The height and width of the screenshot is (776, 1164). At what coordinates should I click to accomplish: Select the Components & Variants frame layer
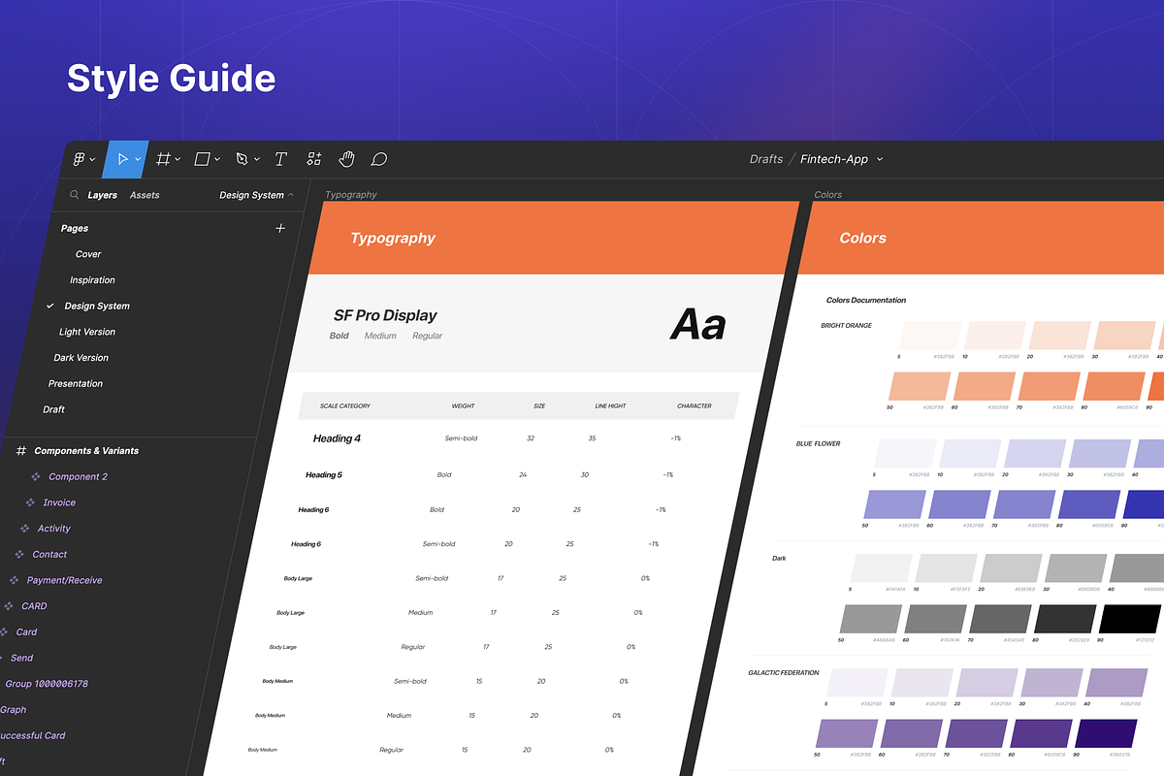(x=86, y=451)
